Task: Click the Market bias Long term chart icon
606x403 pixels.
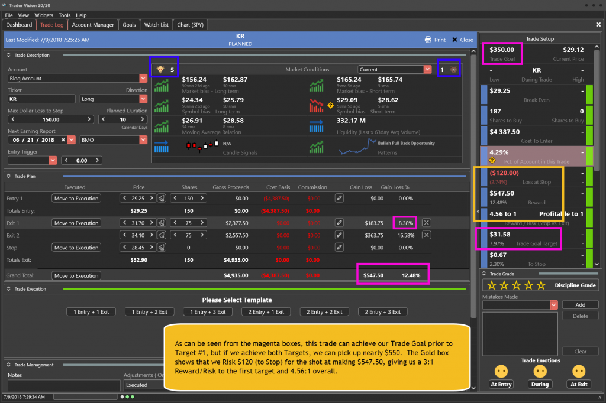Action: pos(162,85)
